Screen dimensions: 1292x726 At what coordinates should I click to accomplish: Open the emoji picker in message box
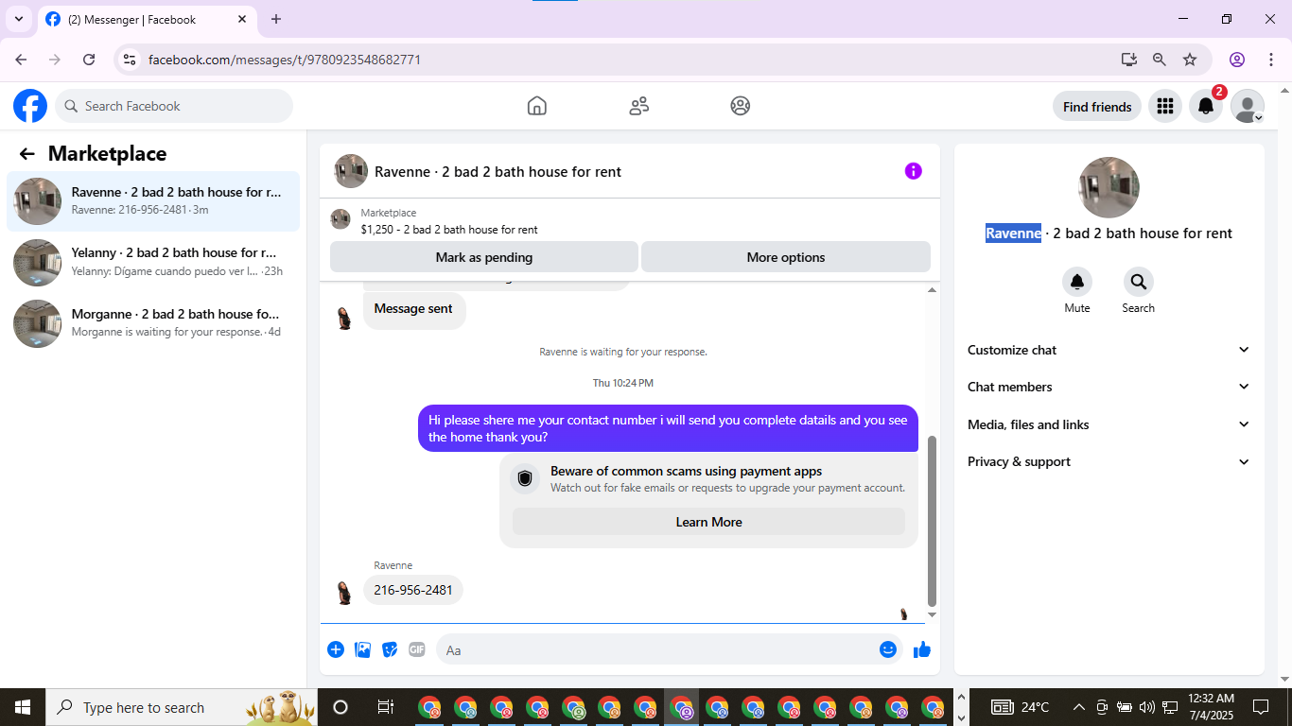click(887, 649)
